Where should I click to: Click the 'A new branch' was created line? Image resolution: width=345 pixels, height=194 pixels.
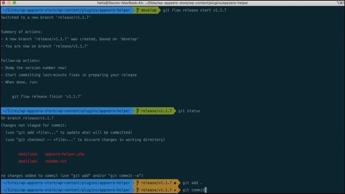(x=70, y=39)
